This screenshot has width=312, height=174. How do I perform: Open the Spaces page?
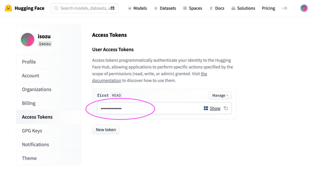pos(195,8)
